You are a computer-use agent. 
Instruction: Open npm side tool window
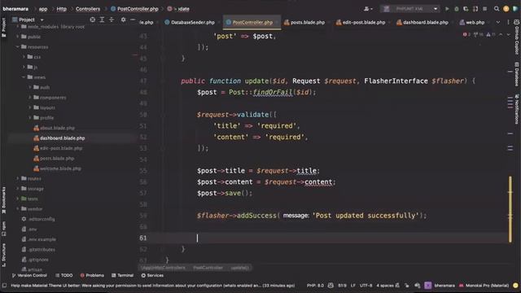(x=3, y=229)
